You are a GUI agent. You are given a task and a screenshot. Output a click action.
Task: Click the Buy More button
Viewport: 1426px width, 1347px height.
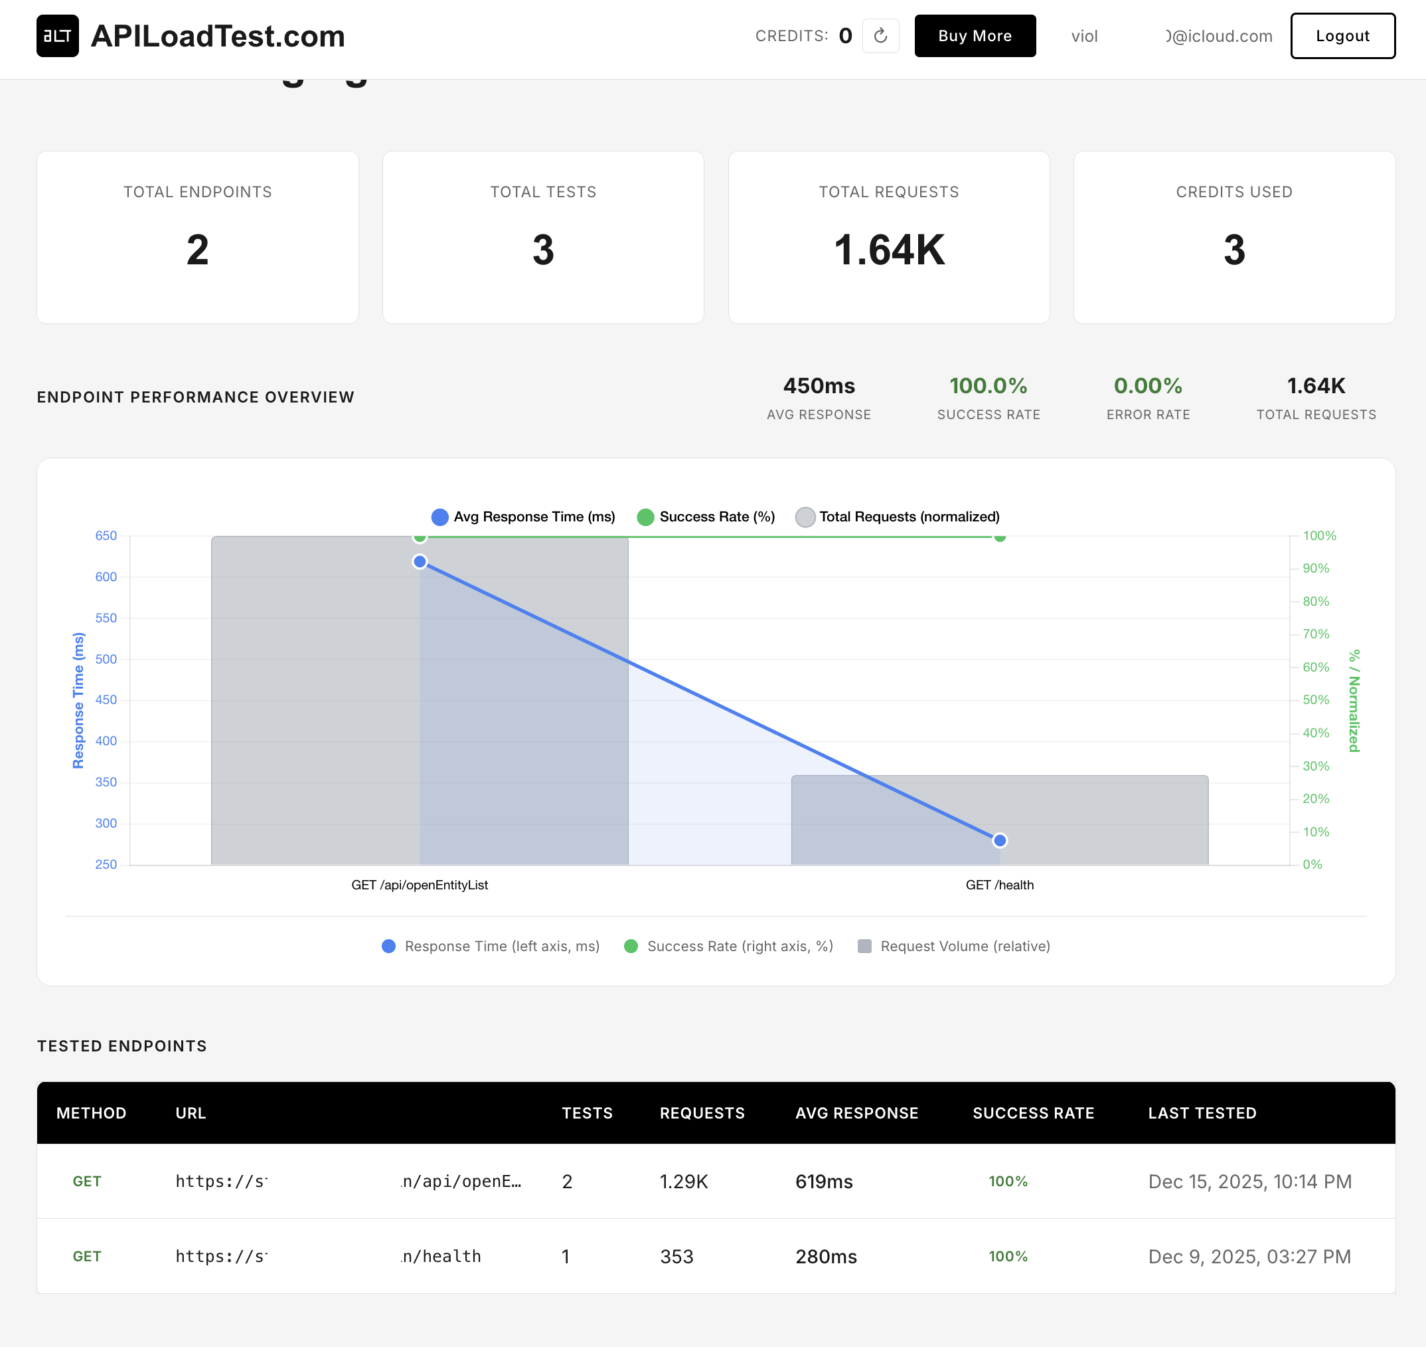pos(975,36)
